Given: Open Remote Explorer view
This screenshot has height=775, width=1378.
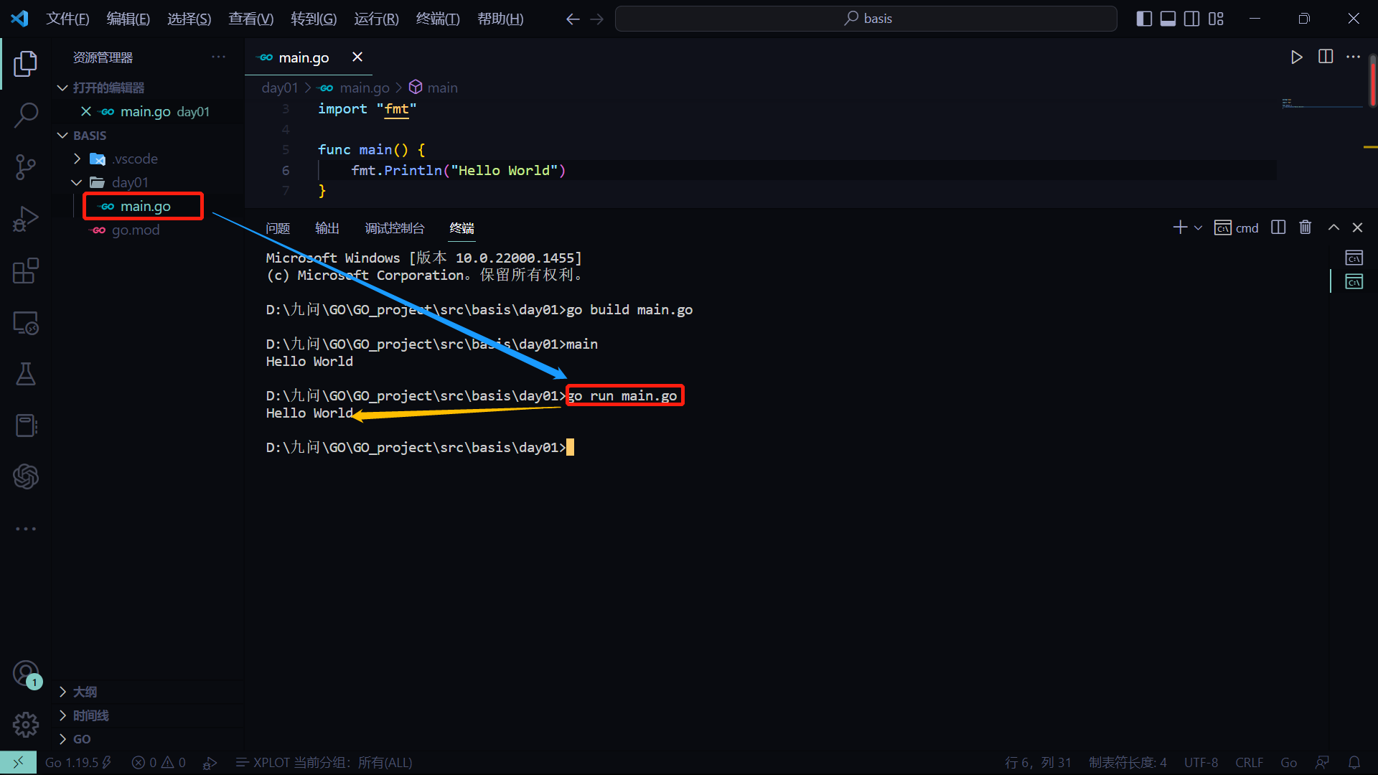Looking at the screenshot, I should [x=26, y=323].
